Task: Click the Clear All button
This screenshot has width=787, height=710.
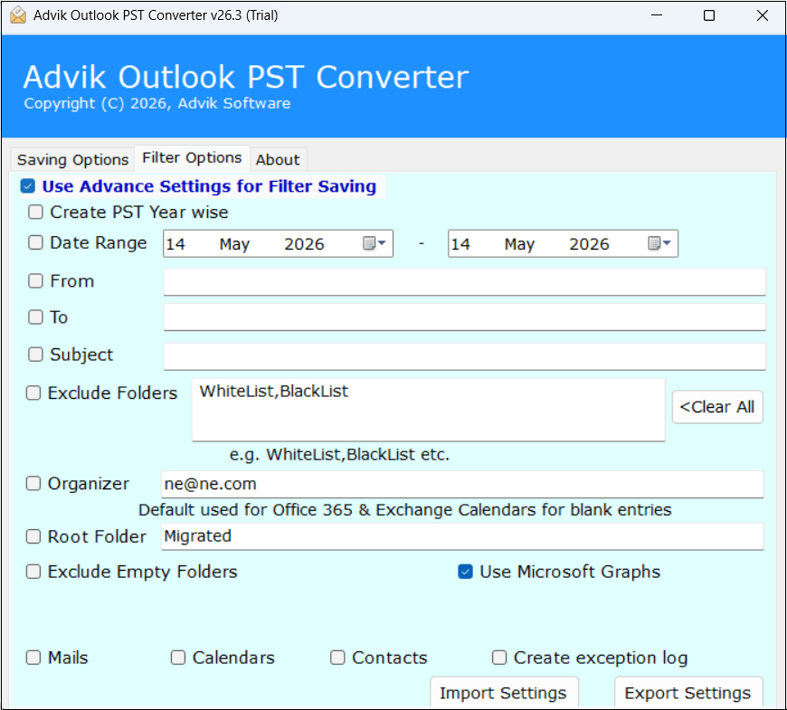Action: (x=717, y=407)
